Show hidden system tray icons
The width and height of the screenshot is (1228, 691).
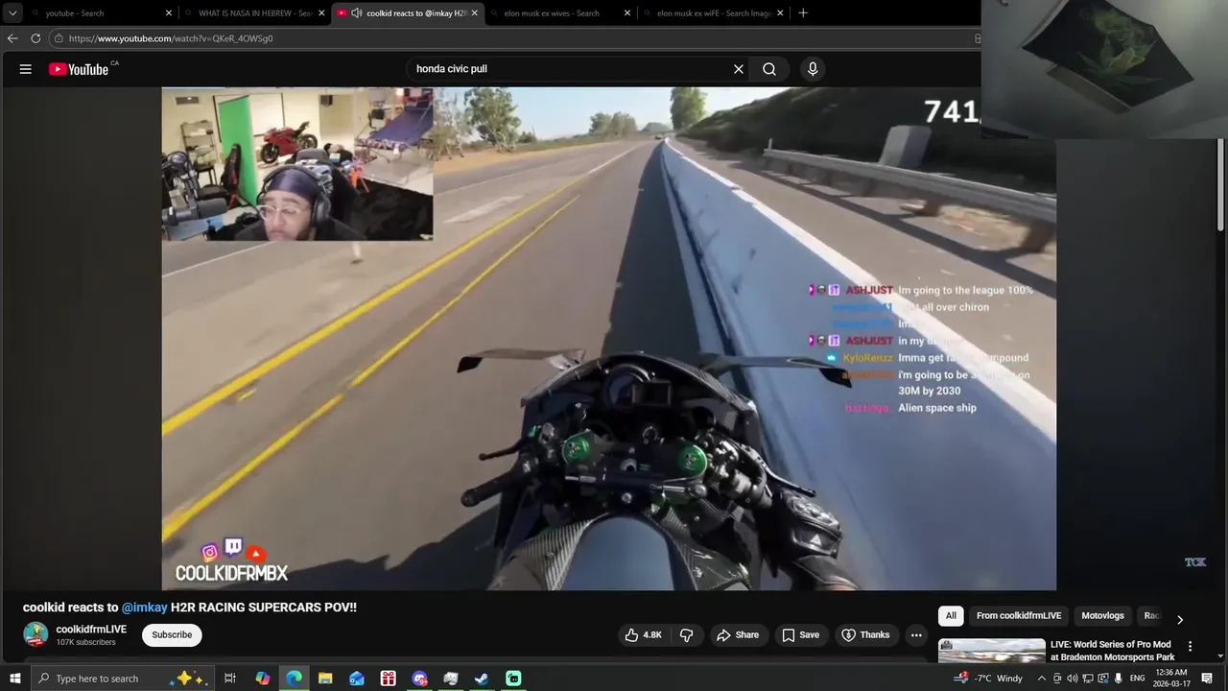1042,679
